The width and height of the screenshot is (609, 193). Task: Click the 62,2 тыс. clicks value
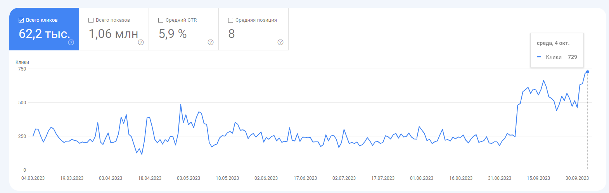point(44,34)
